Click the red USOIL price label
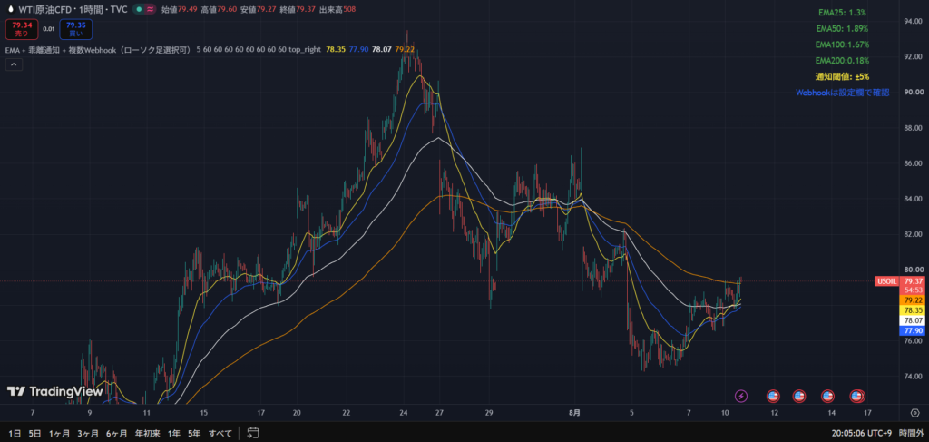The image size is (929, 442). [886, 280]
